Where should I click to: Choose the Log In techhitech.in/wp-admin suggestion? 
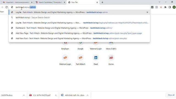click(79, 12)
